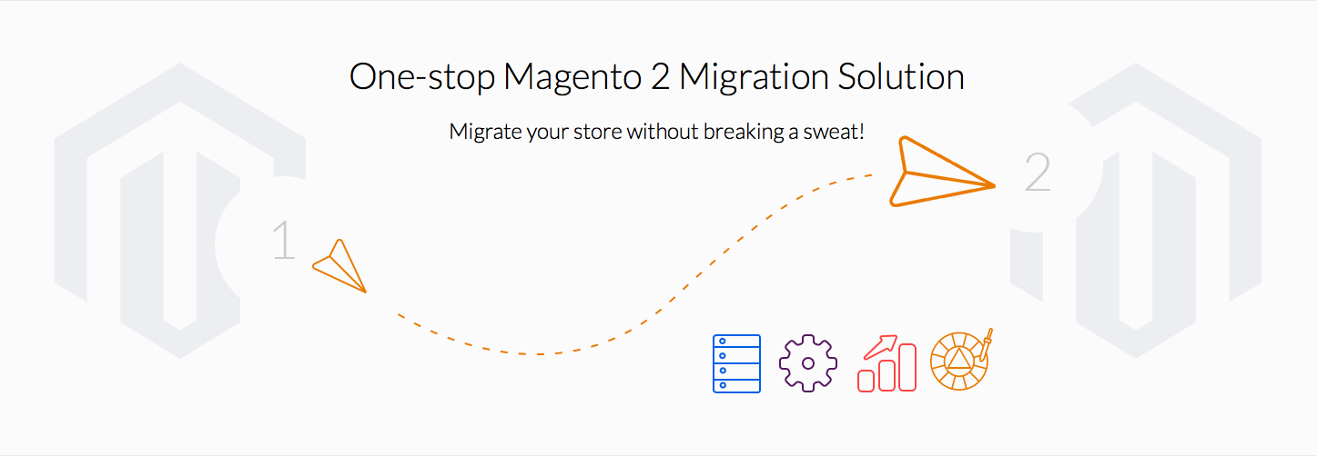The height and width of the screenshot is (456, 1317).
Task: Select the small orange paper plane
Action: (339, 265)
